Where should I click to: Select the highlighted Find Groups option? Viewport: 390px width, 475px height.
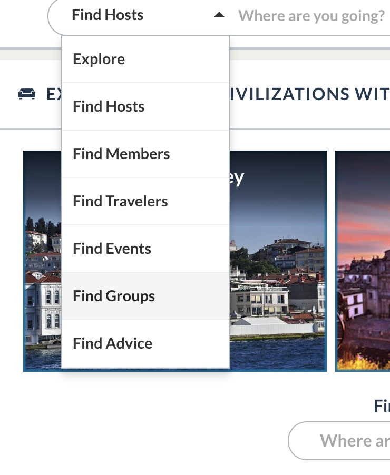coord(145,296)
